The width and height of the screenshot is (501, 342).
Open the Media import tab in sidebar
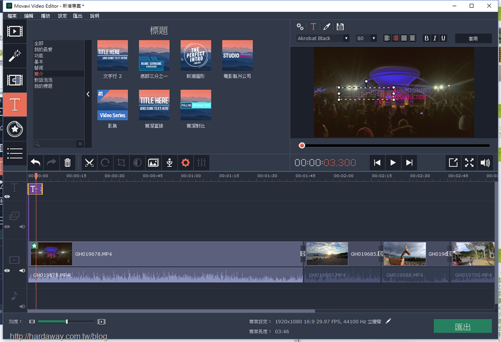point(15,31)
